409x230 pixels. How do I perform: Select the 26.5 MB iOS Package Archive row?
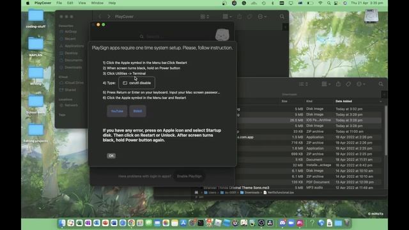(x=309, y=120)
